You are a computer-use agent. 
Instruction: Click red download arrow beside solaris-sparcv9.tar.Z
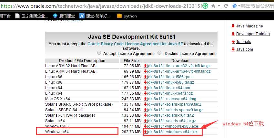[145, 104]
